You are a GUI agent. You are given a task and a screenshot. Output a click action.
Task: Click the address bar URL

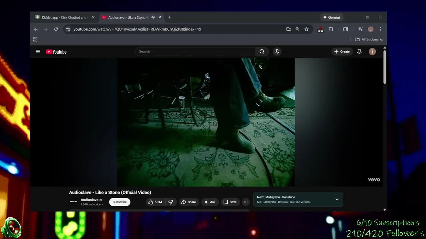137,29
